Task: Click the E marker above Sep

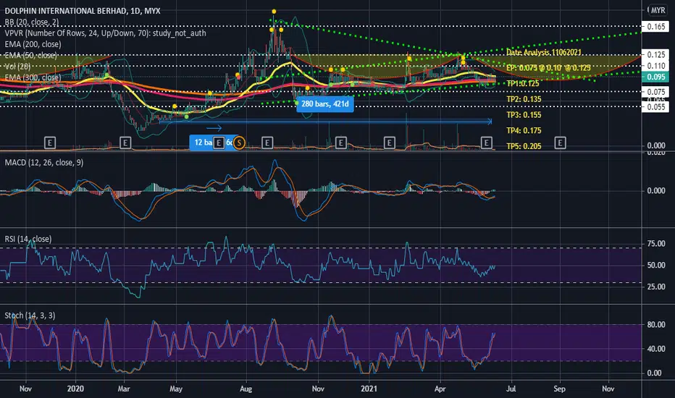Action: click(x=560, y=143)
